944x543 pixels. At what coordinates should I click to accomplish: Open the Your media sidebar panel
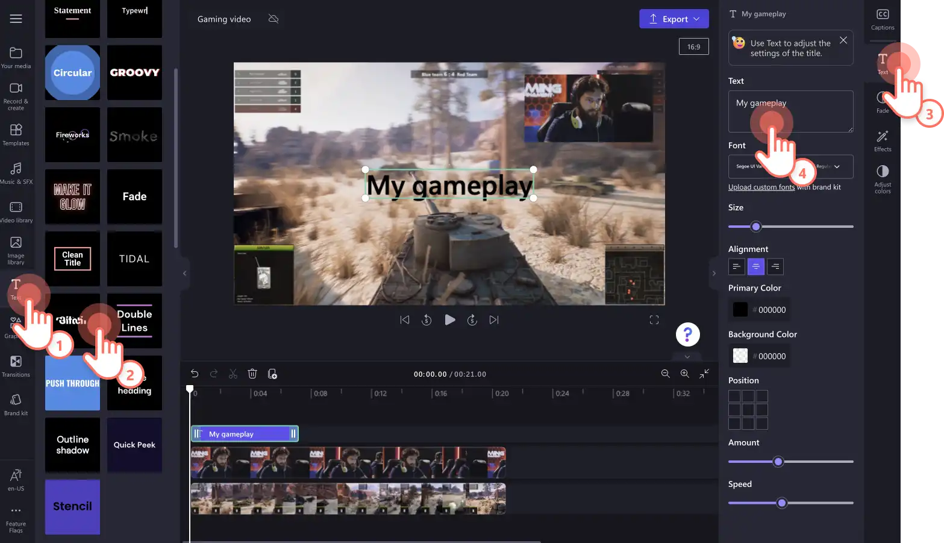coord(16,57)
